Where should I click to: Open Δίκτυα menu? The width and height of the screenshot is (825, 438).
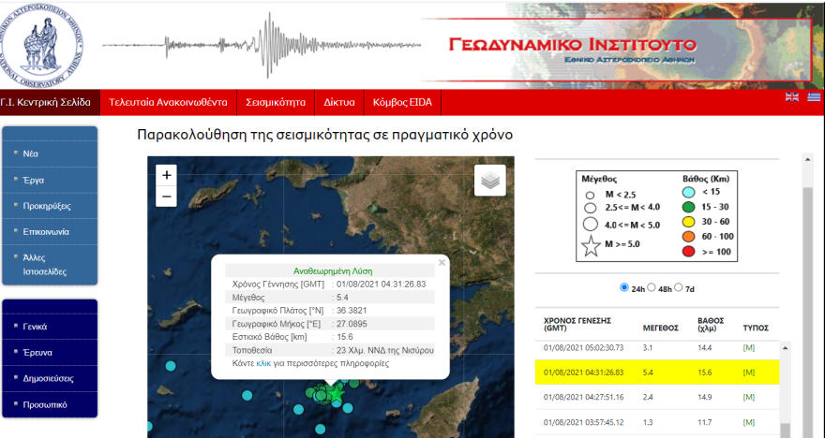pos(339,102)
